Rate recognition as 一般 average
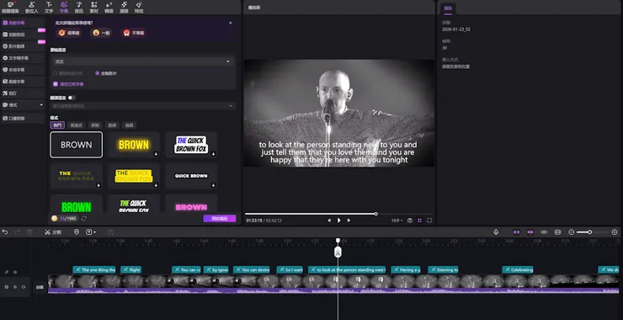The width and height of the screenshot is (623, 320). click(101, 33)
